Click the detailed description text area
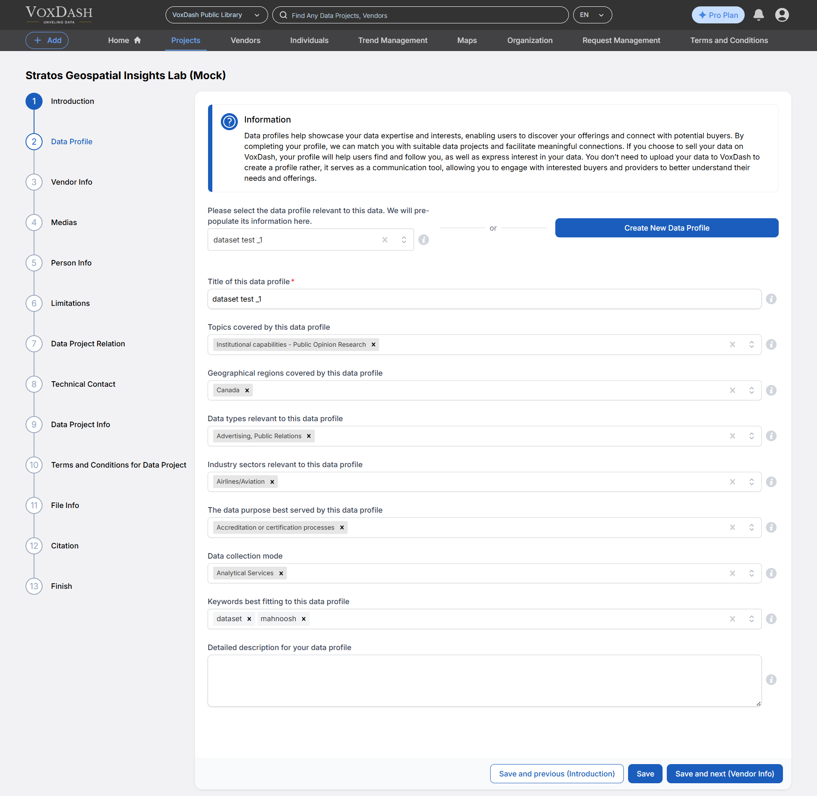 tap(484, 681)
